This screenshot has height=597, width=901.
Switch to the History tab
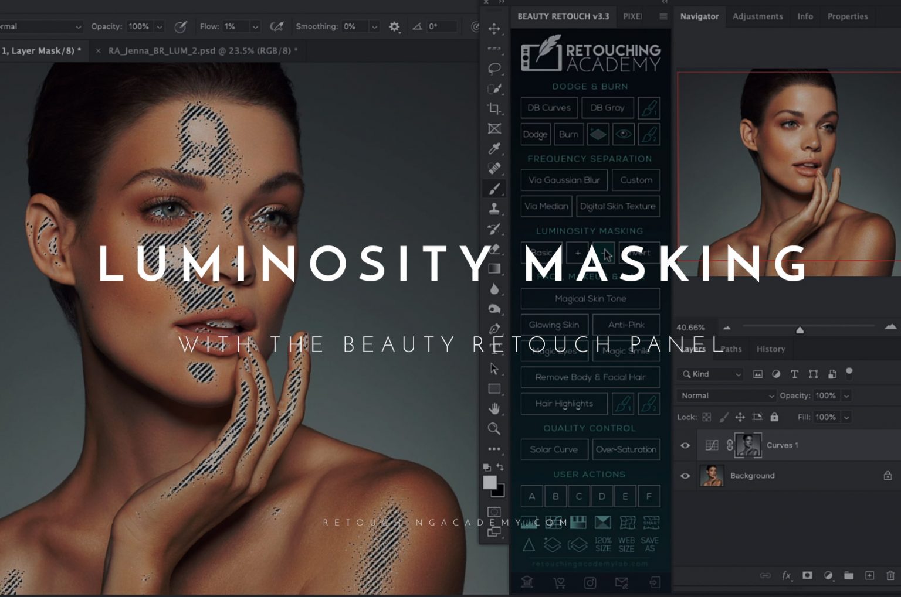tap(770, 349)
